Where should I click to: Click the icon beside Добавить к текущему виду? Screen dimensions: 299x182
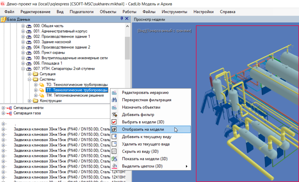(x=114, y=137)
